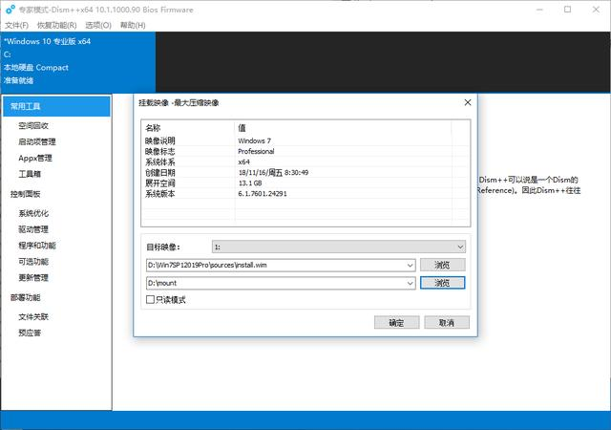Minimize the Dism++ window

click(x=539, y=10)
